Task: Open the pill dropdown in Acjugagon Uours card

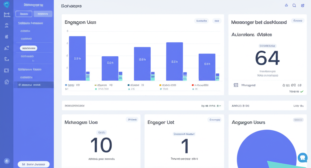Action: point(298,120)
